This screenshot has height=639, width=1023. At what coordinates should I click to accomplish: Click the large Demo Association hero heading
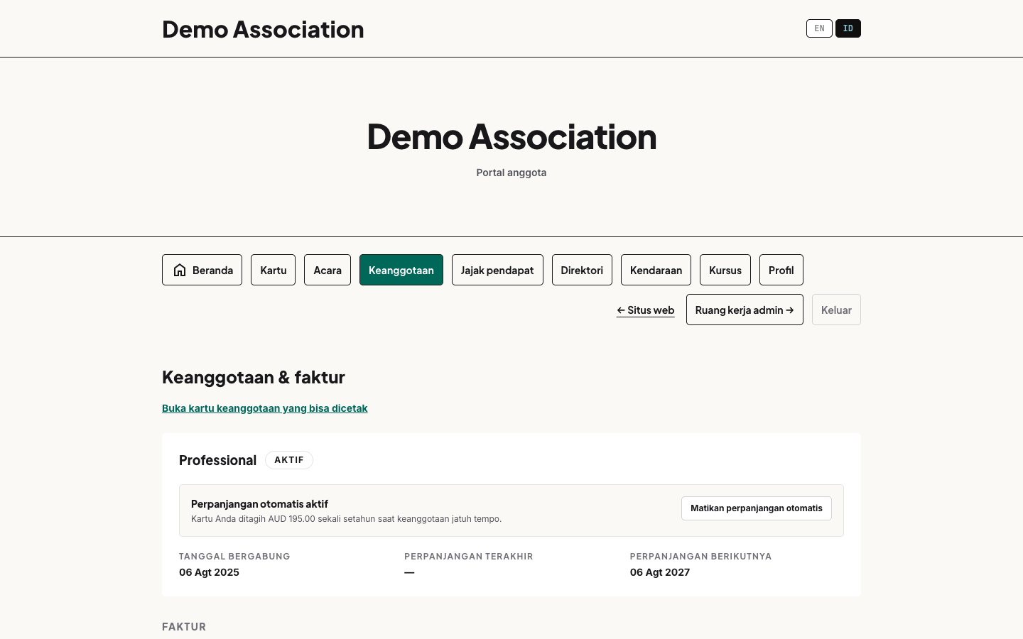point(511,136)
